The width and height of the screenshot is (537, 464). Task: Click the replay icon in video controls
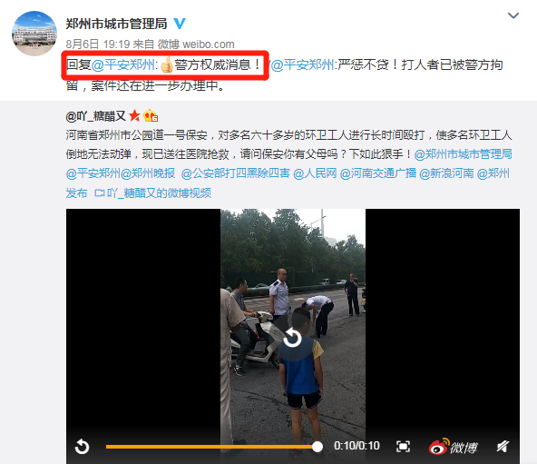[82, 447]
